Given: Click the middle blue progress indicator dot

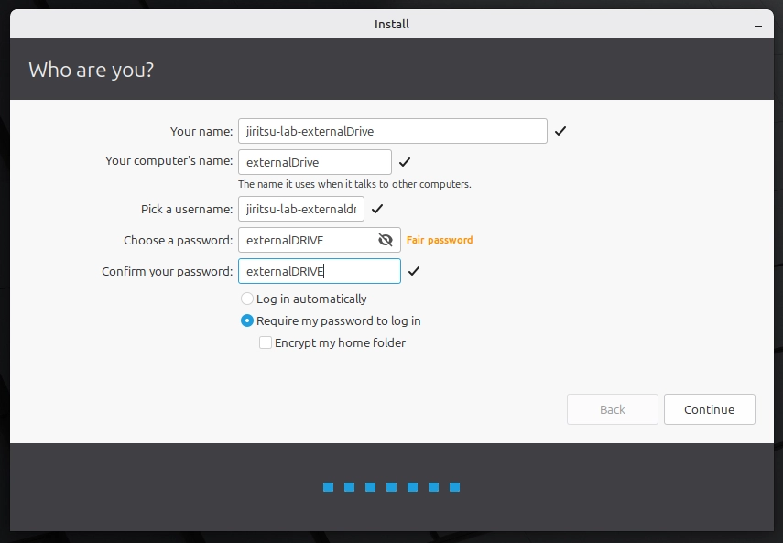Looking at the screenshot, I should click(x=391, y=487).
